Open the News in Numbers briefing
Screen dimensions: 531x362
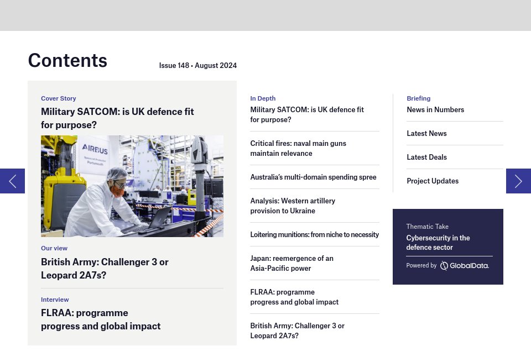pyautogui.click(x=435, y=109)
